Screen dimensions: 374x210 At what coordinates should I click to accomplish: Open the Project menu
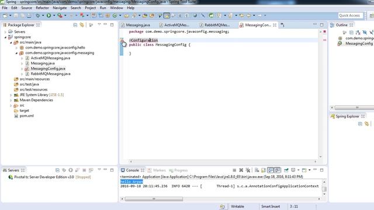(x=91, y=8)
